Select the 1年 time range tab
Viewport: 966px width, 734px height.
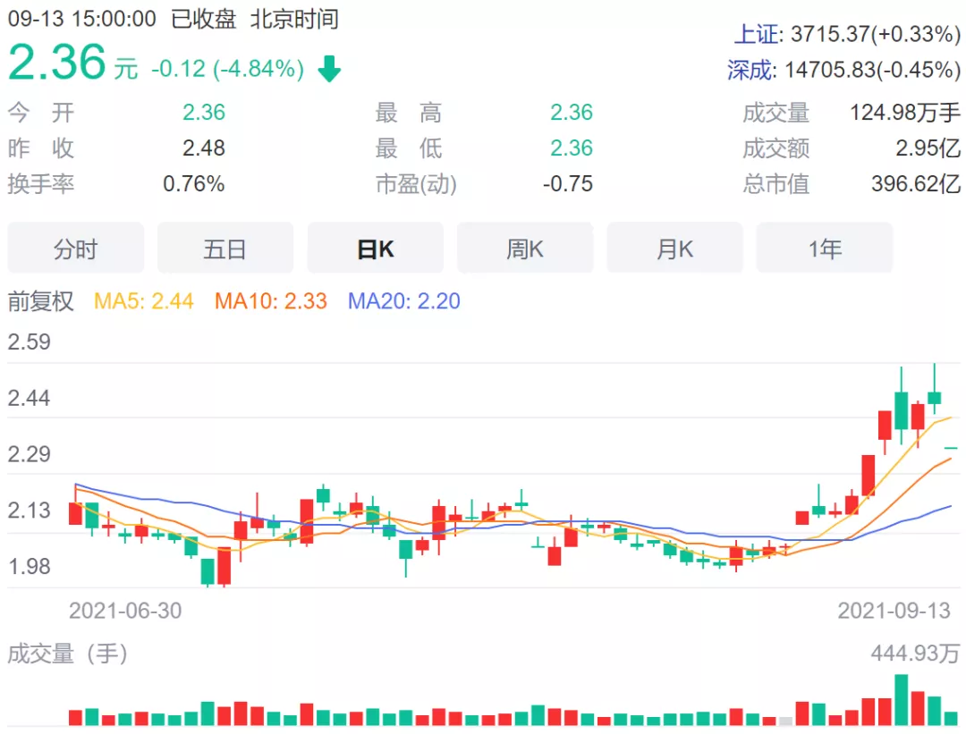click(825, 249)
